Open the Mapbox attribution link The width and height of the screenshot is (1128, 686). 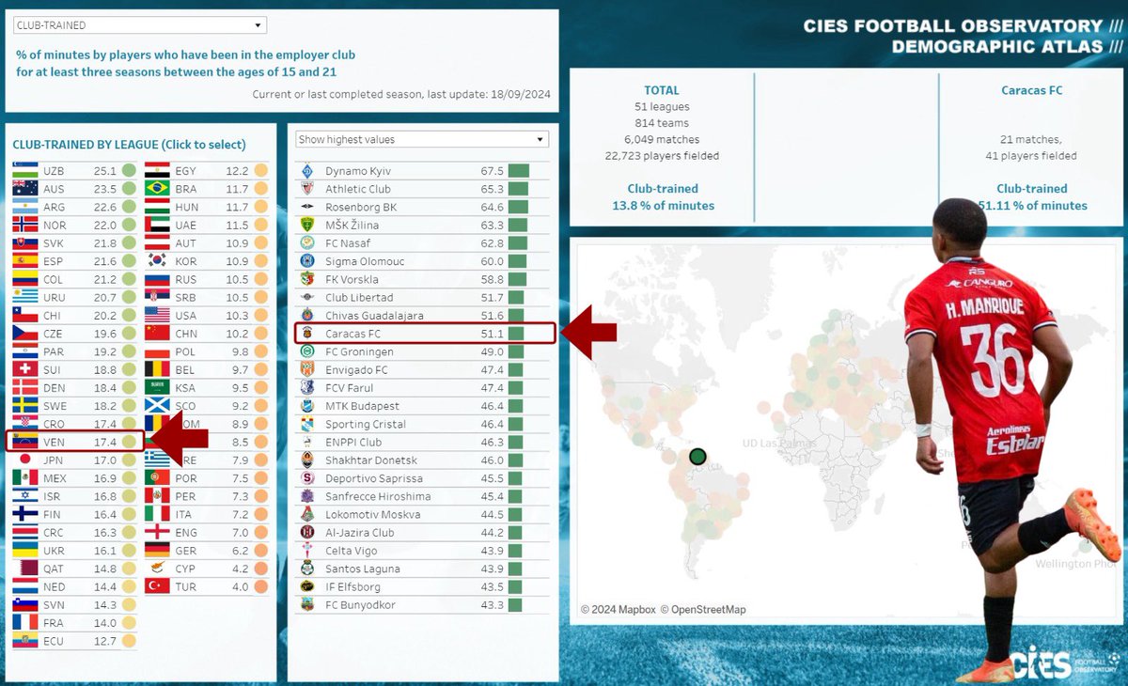pyautogui.click(x=618, y=610)
